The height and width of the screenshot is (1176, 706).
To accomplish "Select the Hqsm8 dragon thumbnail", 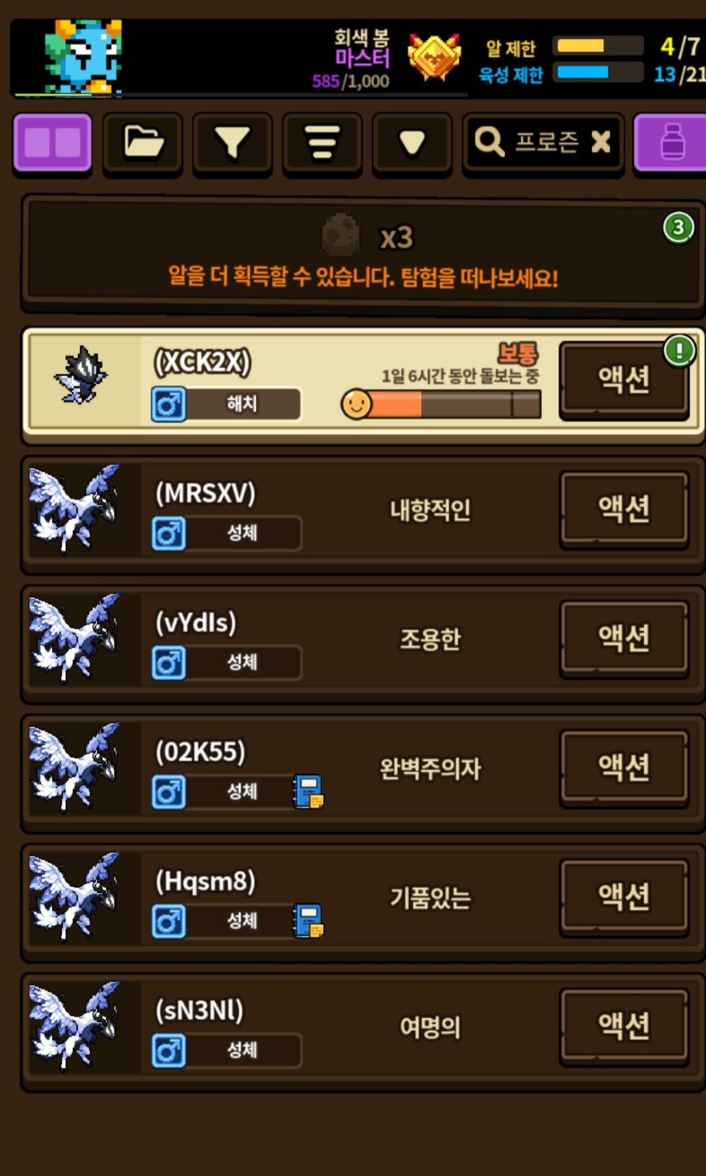I will pos(74,897).
